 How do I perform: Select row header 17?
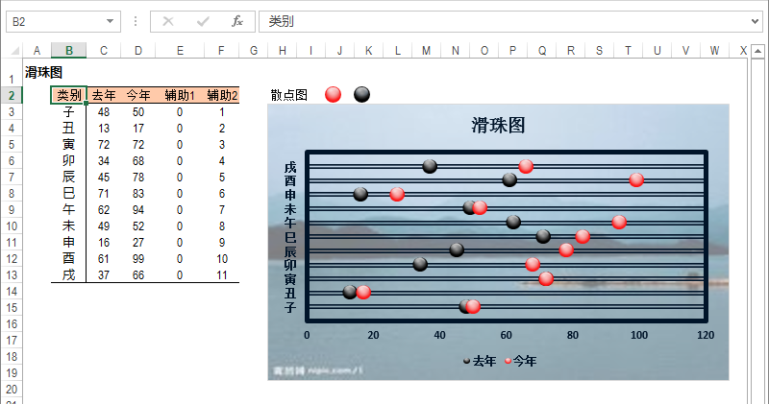[x=12, y=341]
